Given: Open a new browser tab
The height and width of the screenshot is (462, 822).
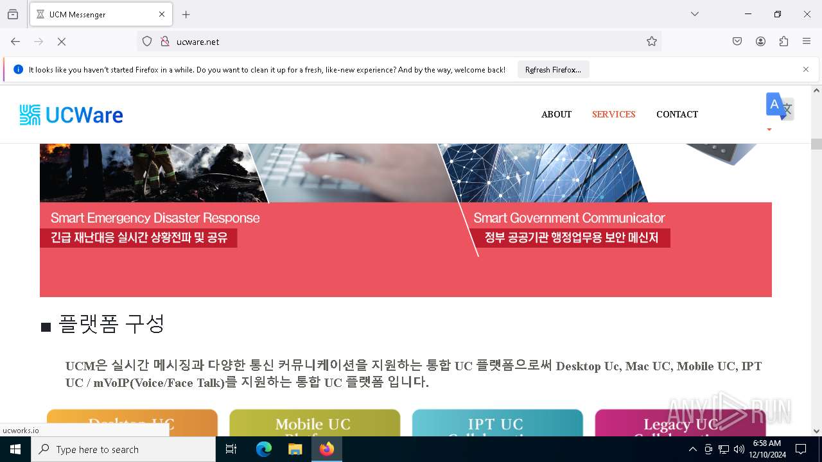Looking at the screenshot, I should [x=186, y=14].
